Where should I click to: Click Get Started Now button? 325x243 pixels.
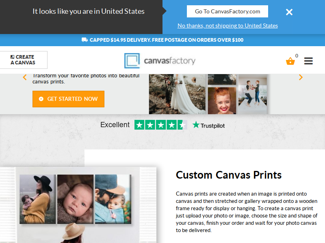tap(68, 99)
